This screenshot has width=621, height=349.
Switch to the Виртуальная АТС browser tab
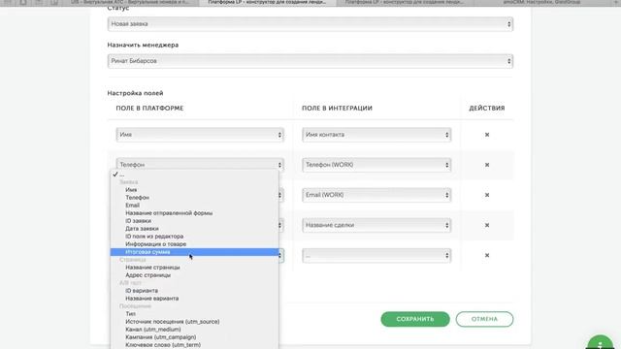(x=131, y=2)
